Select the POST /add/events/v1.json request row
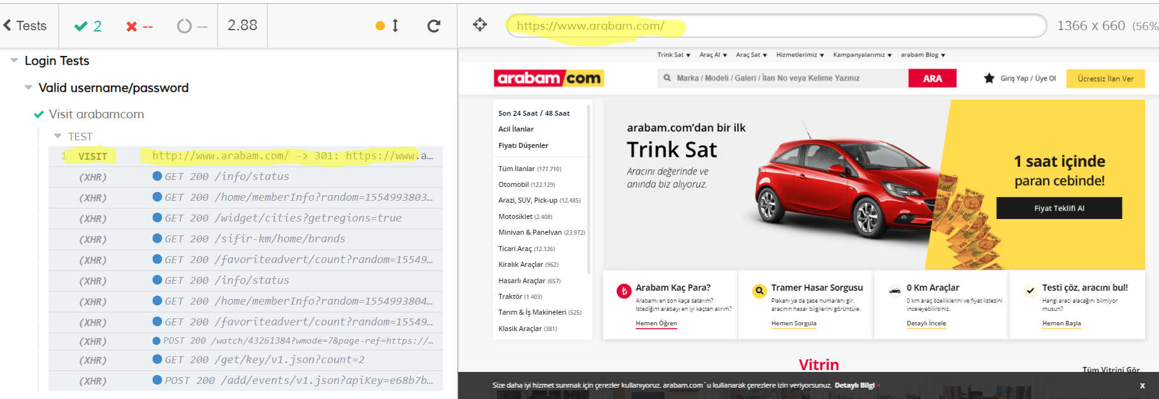The image size is (1159, 399). (245, 381)
